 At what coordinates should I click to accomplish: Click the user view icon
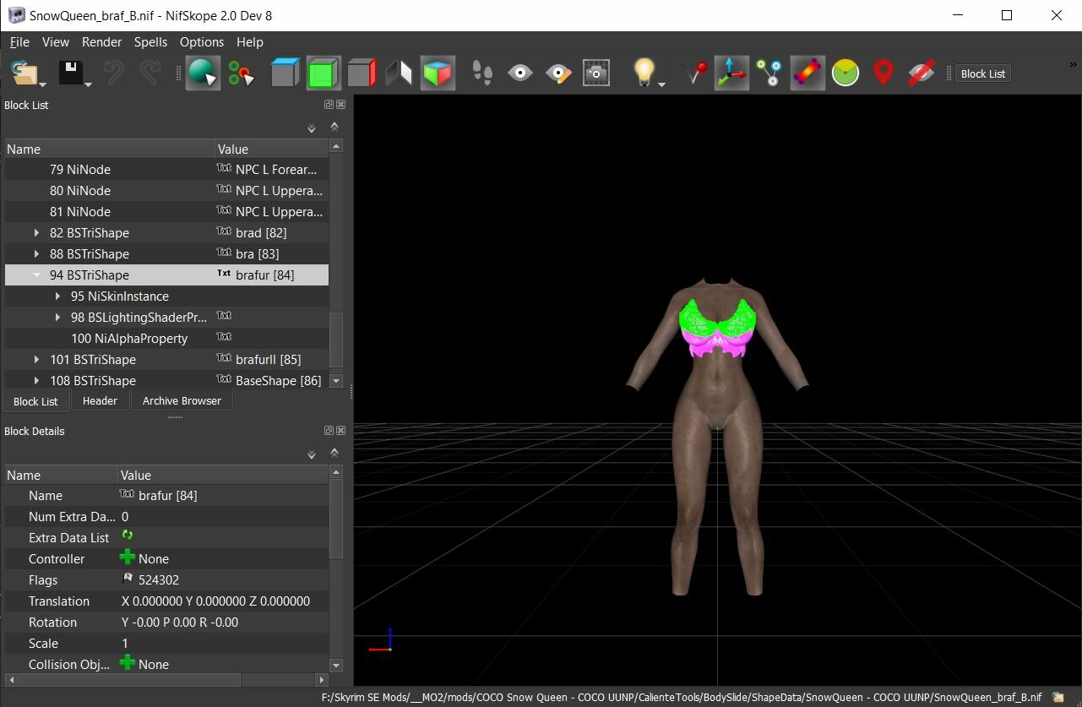coord(399,73)
